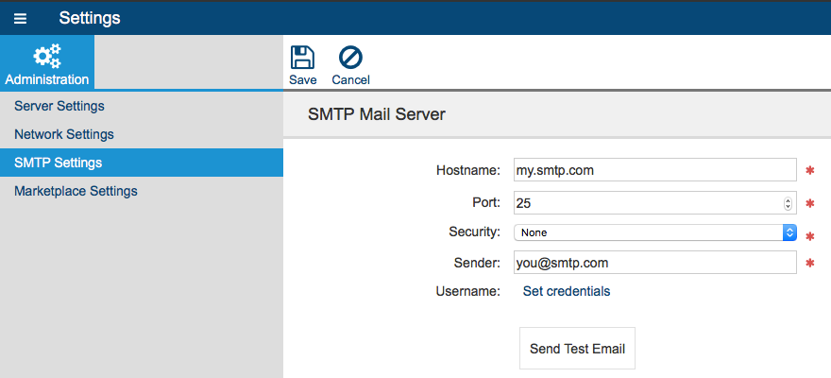The image size is (831, 378).
Task: Click the SMTP Mail Server section heading
Action: [x=377, y=114]
